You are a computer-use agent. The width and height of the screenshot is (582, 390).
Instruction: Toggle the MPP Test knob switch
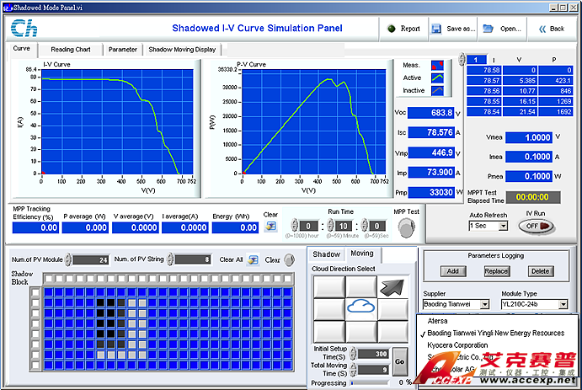pyautogui.click(x=406, y=227)
